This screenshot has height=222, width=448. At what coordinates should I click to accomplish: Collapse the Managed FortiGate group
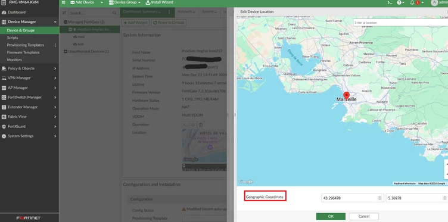click(x=66, y=22)
